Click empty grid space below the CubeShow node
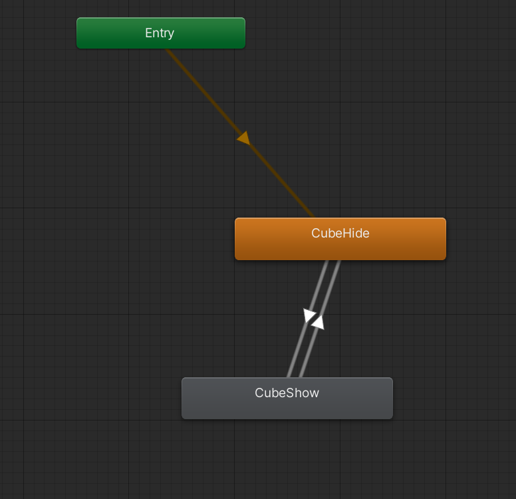 point(287,459)
